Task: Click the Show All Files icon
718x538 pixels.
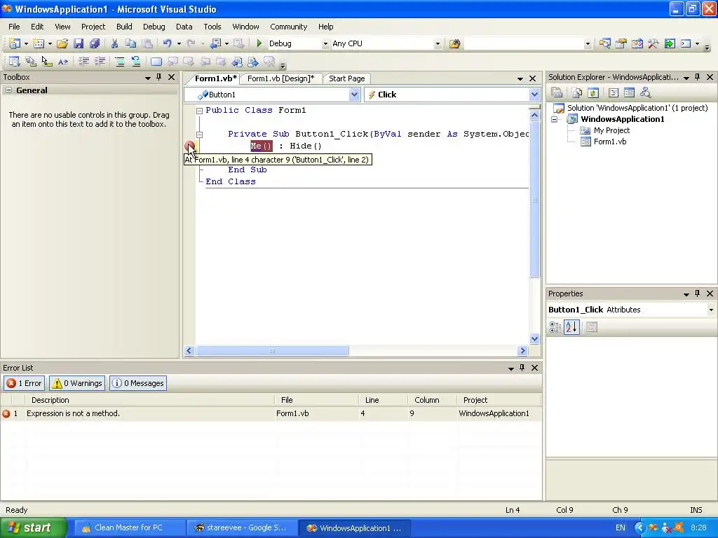Action: tap(577, 93)
